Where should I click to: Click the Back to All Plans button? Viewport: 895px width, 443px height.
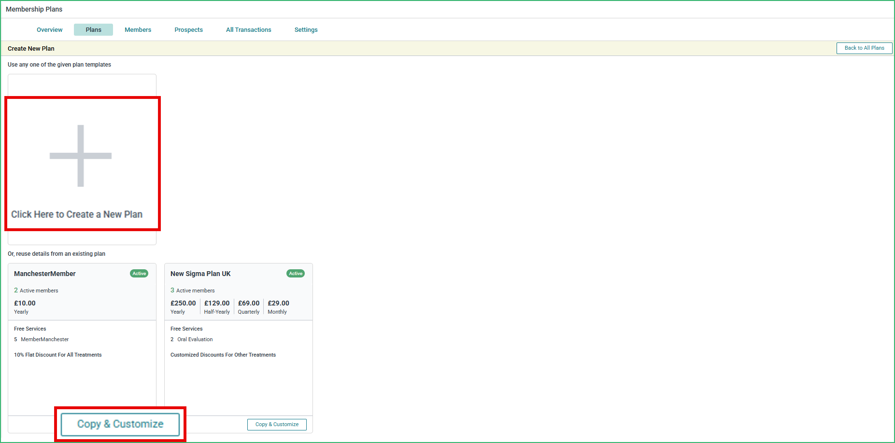coord(864,48)
